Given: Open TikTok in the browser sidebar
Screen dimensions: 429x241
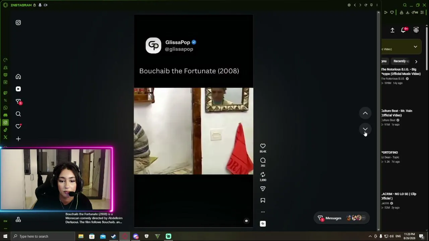Looking at the screenshot, I should pyautogui.click(x=5, y=130).
